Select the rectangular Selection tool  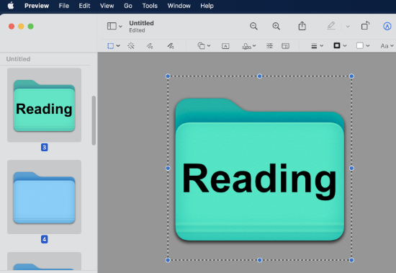click(x=111, y=46)
